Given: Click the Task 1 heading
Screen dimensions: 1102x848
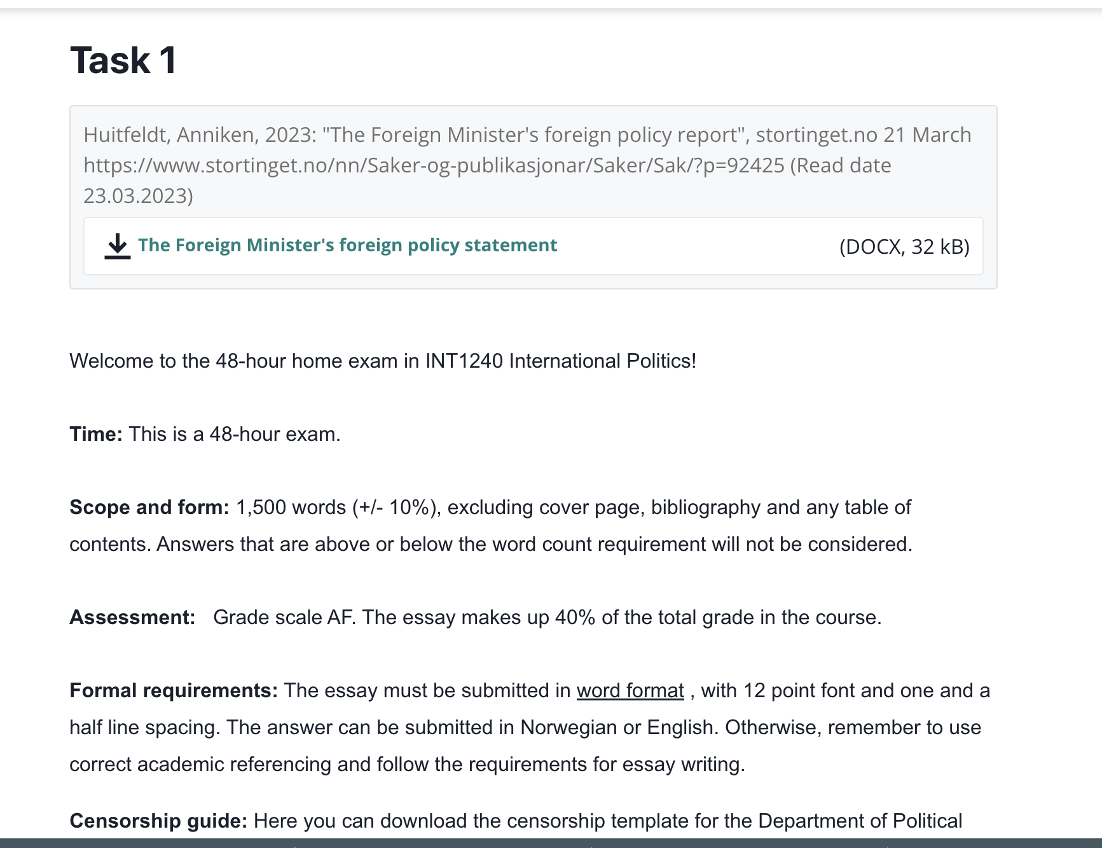Looking at the screenshot, I should click(123, 60).
